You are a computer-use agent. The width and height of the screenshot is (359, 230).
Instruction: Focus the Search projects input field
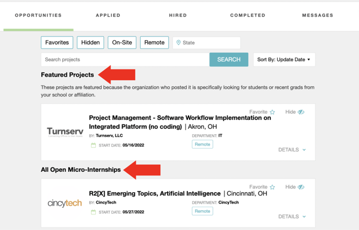(x=125, y=59)
